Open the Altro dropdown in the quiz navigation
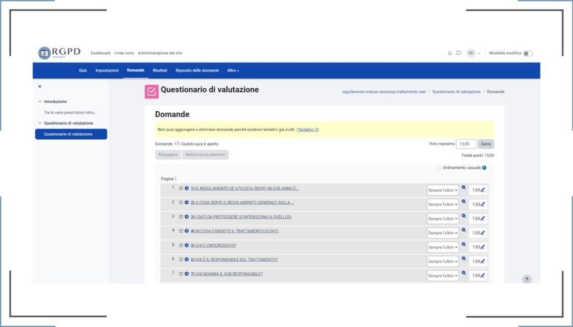Image resolution: width=573 pixels, height=327 pixels. [x=233, y=70]
